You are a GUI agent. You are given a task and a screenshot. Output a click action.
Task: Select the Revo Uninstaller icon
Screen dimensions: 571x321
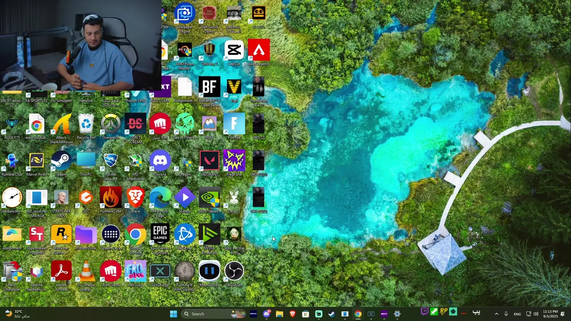click(x=12, y=276)
